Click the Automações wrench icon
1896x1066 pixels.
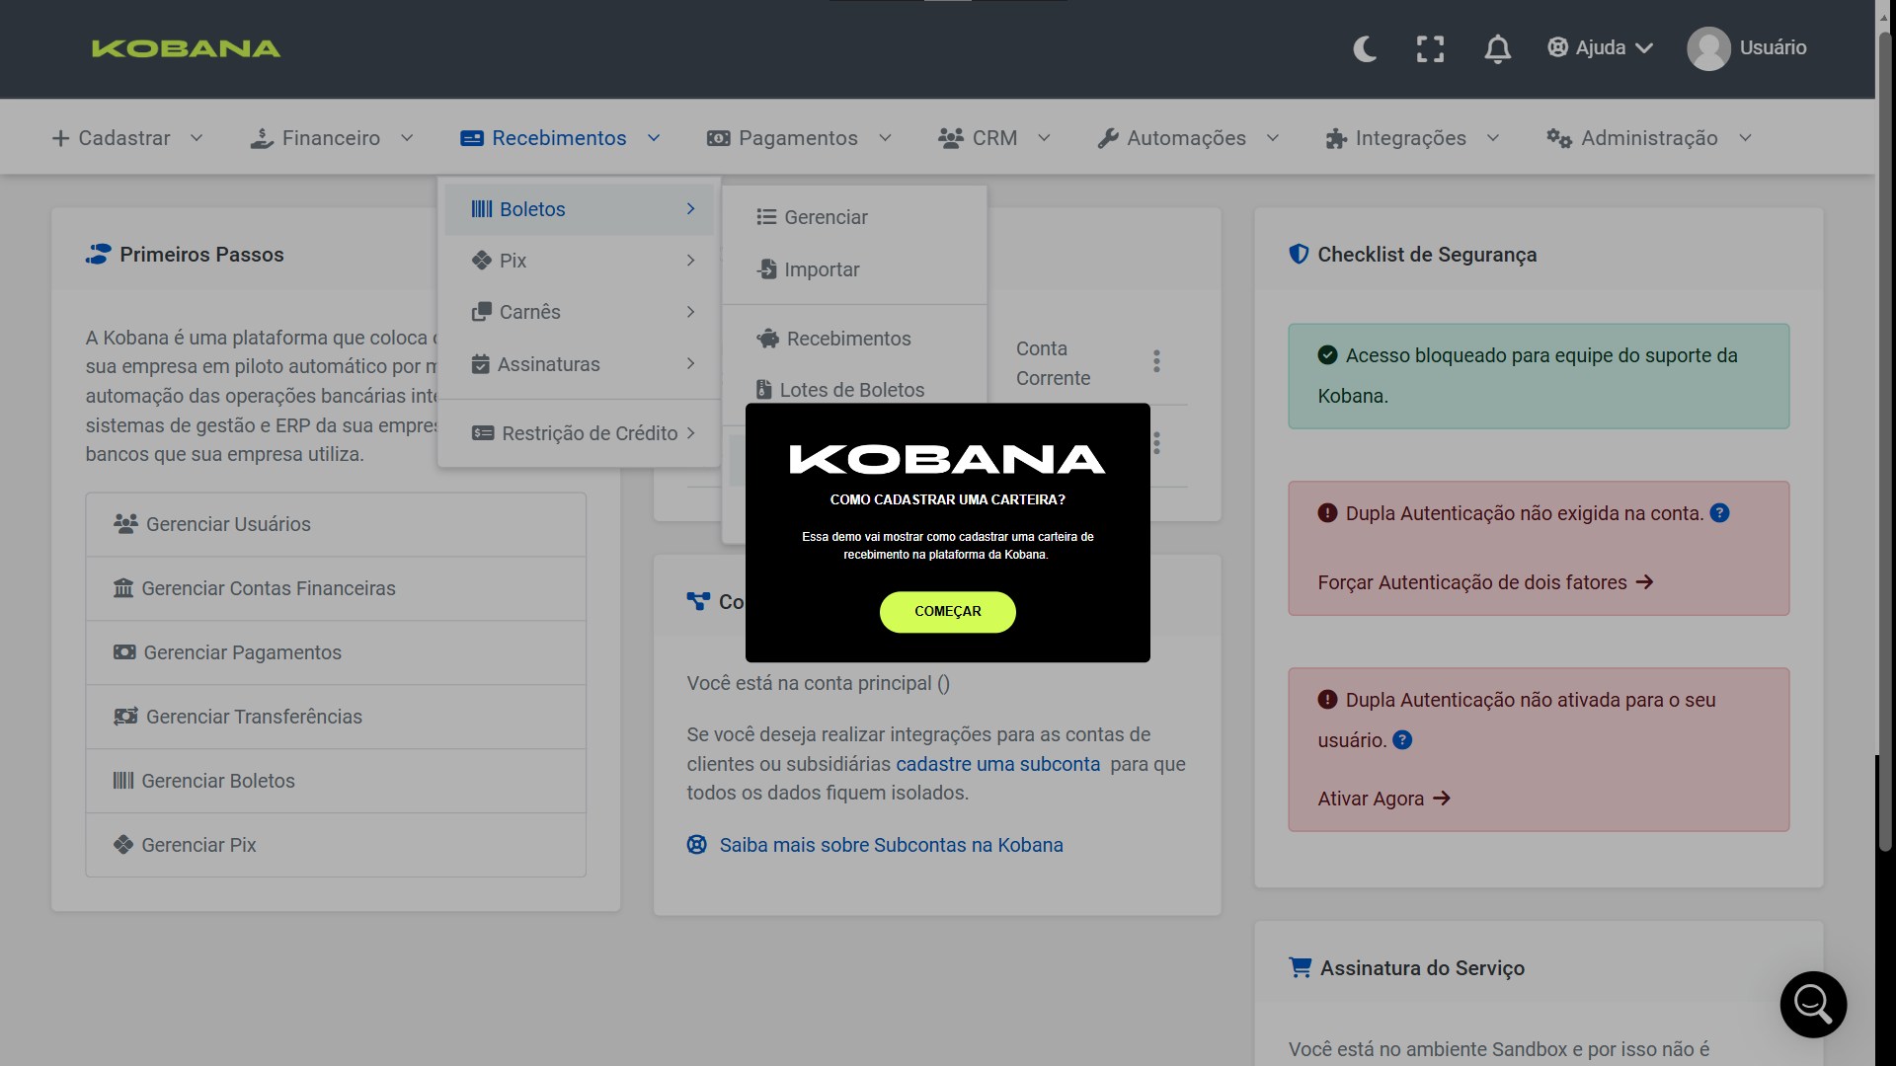tap(1108, 138)
